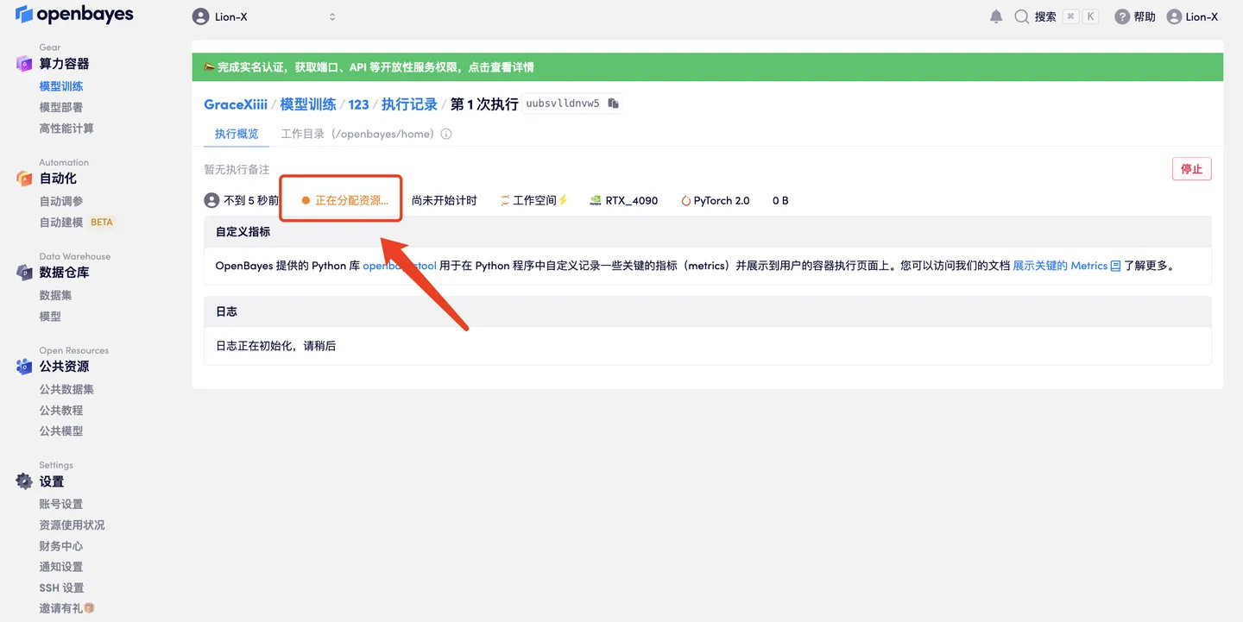
Task: Open the notification bell icon
Action: click(x=996, y=16)
